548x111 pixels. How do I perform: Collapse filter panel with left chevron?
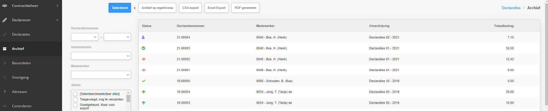click(134, 8)
